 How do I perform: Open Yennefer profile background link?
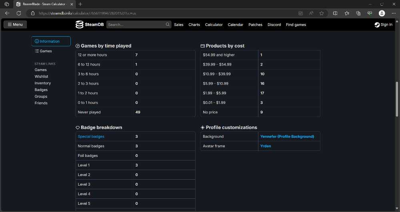coord(287,137)
